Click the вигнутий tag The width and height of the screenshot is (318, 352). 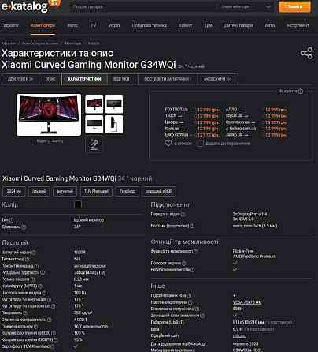65,191
